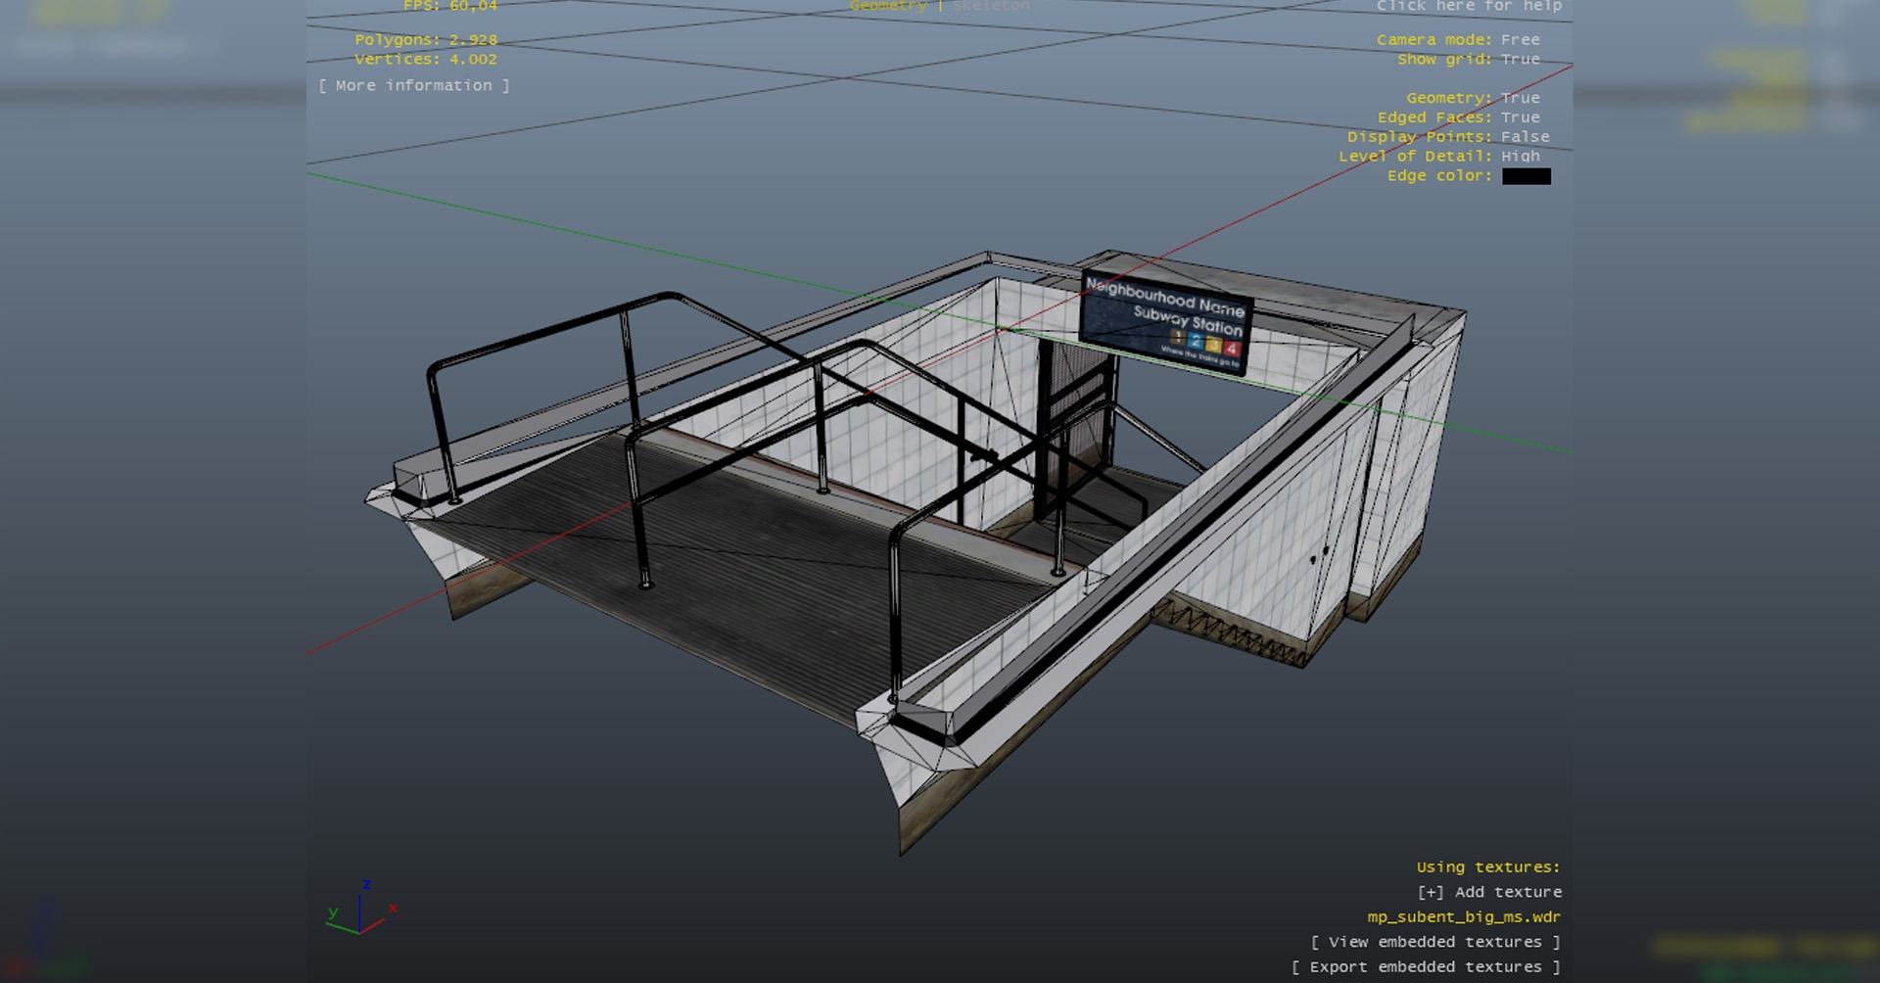
Task: Open Click here for help link
Action: [x=1469, y=7]
